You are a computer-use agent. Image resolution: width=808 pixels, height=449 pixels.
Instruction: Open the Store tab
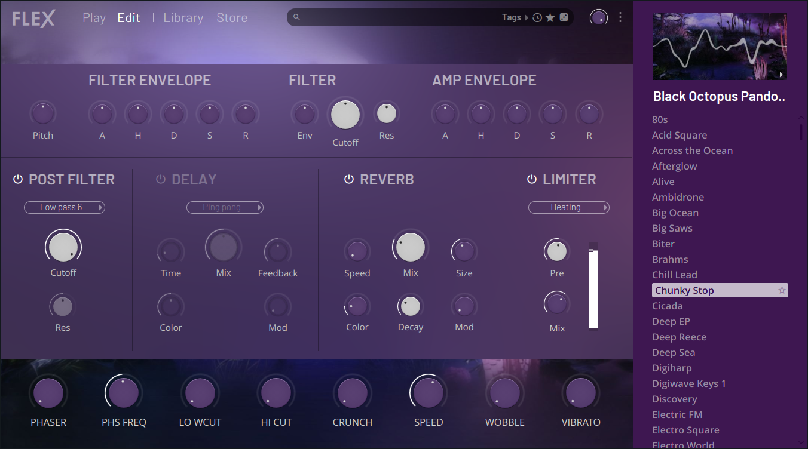(232, 18)
